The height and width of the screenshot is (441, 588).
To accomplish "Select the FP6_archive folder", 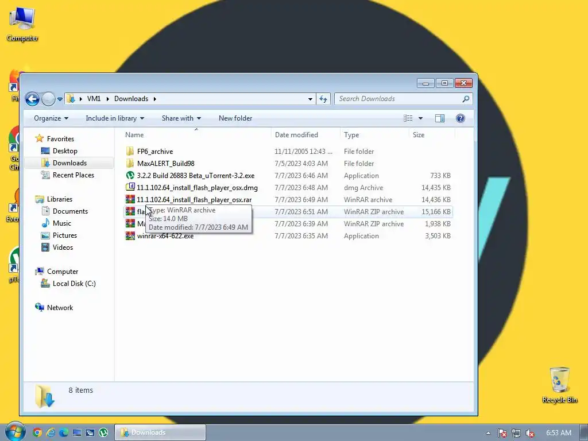I will click(x=155, y=152).
